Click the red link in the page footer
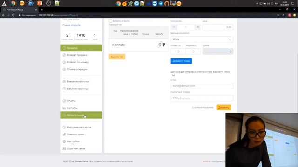Viewport: 298px width, 167px height. [207, 161]
